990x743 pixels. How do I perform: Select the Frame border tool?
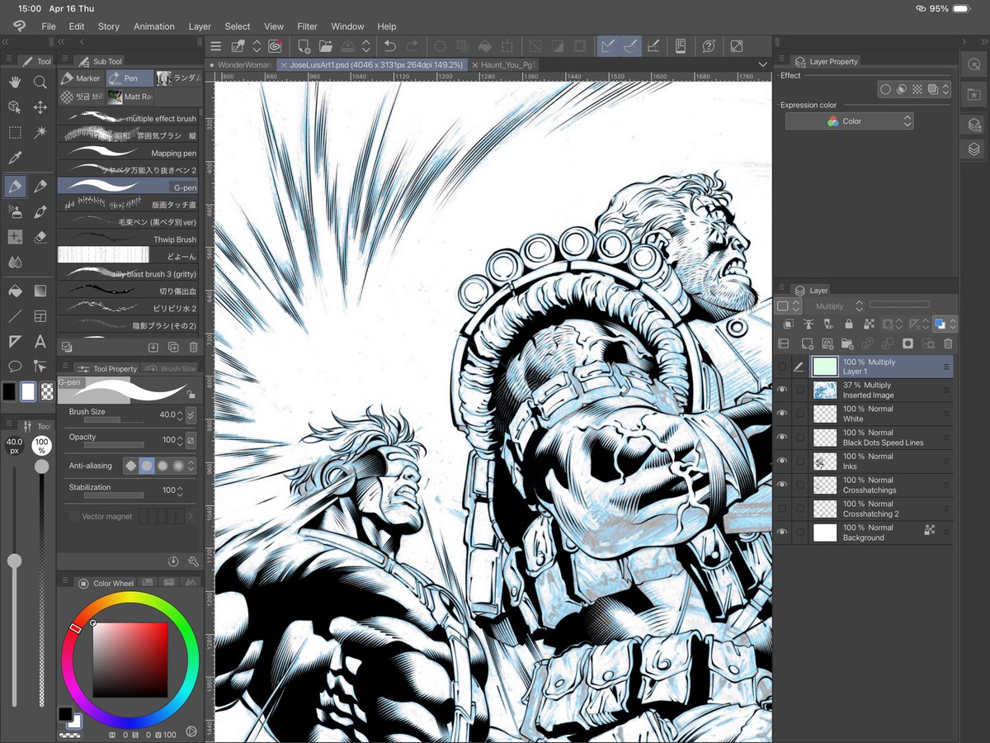pos(40,316)
